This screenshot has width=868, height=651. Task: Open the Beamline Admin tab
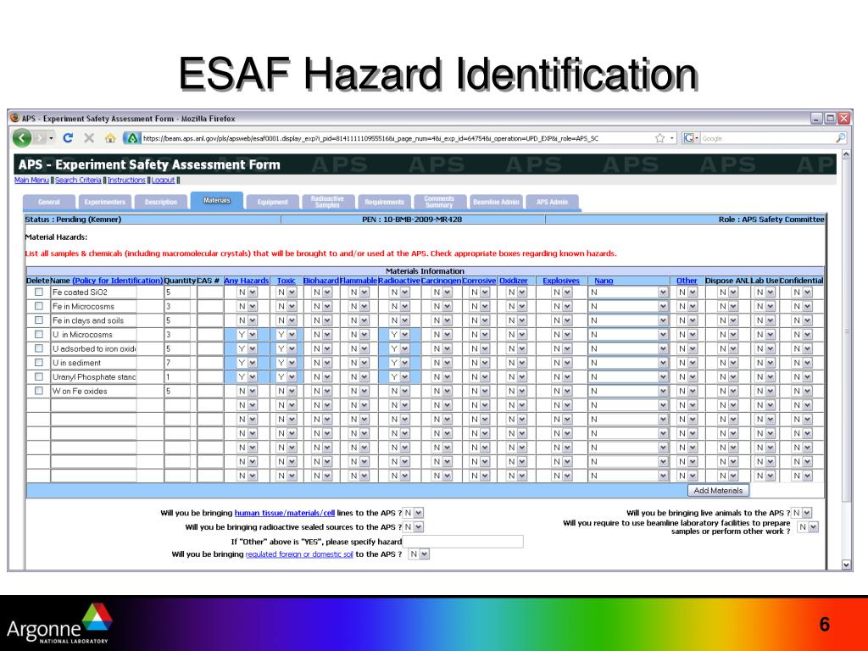[x=496, y=202]
